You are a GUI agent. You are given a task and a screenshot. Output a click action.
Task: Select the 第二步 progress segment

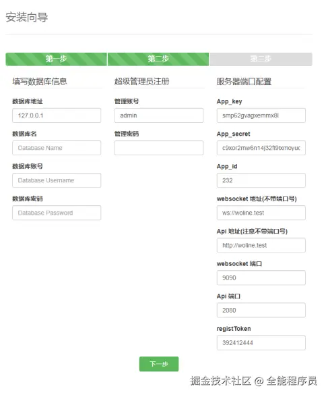[x=158, y=59]
